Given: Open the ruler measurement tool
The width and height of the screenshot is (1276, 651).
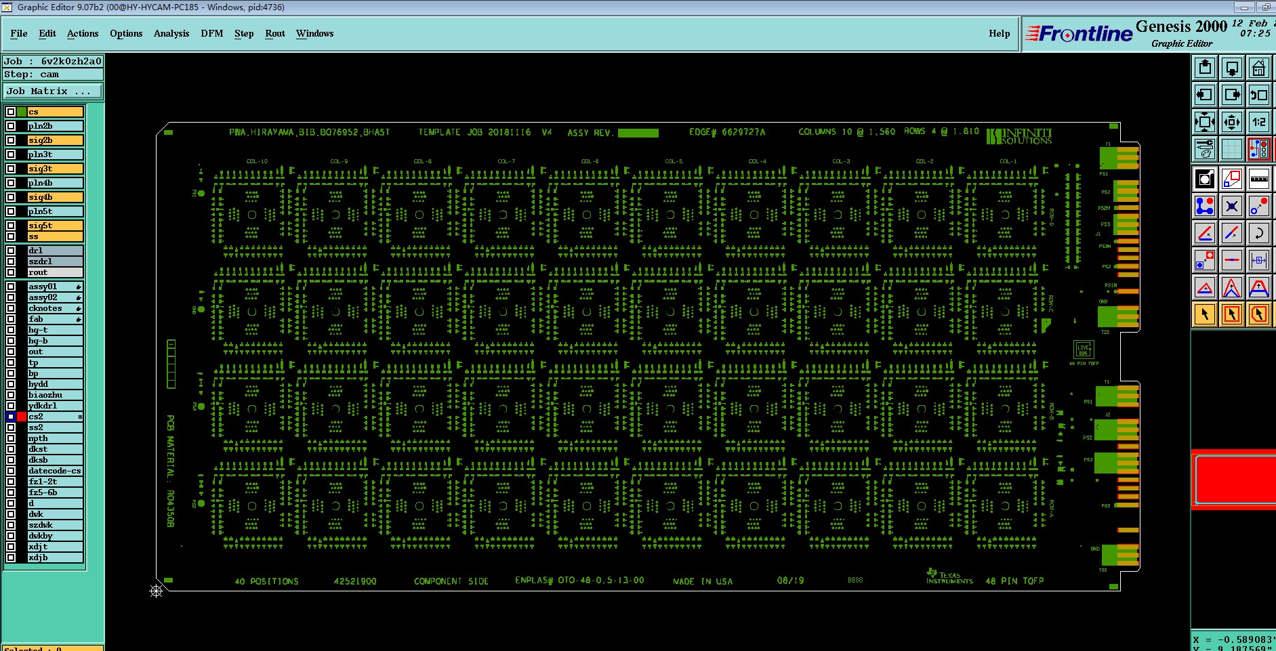Looking at the screenshot, I should coord(1259,179).
